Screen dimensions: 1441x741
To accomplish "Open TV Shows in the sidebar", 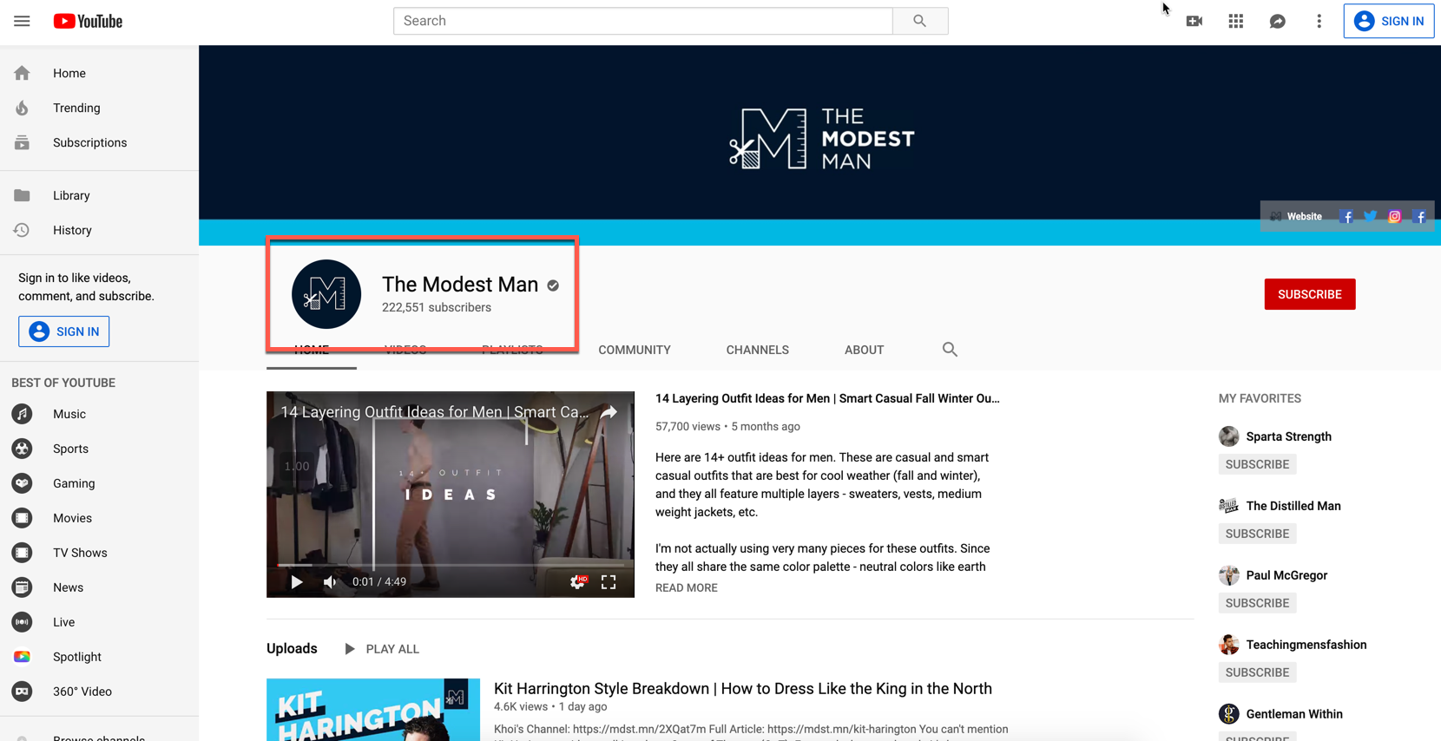I will [x=99, y=554].
